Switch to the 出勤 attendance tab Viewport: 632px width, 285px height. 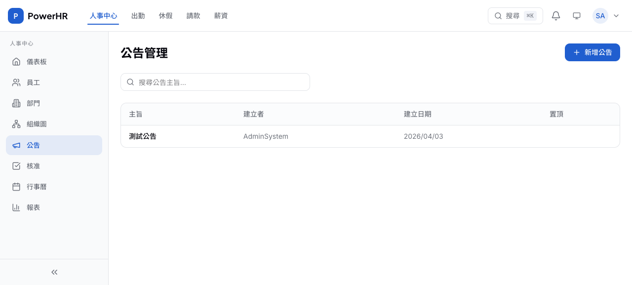[138, 16]
